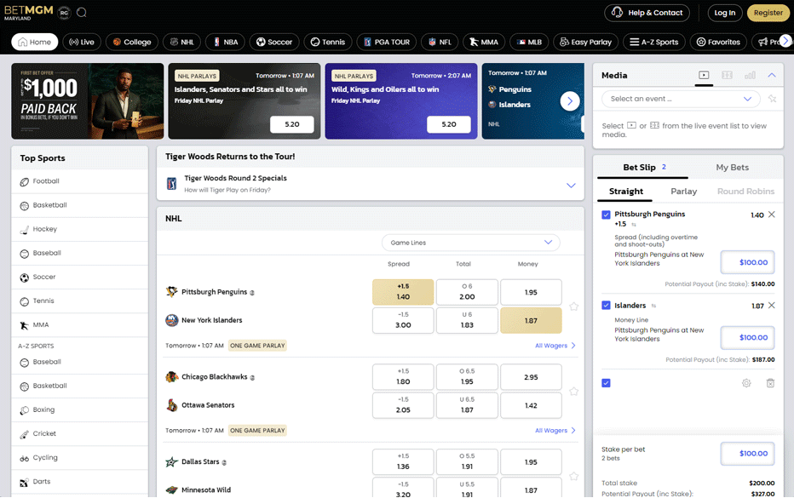The image size is (794, 498).
Task: Switch to Round Robins tab
Action: tap(745, 192)
